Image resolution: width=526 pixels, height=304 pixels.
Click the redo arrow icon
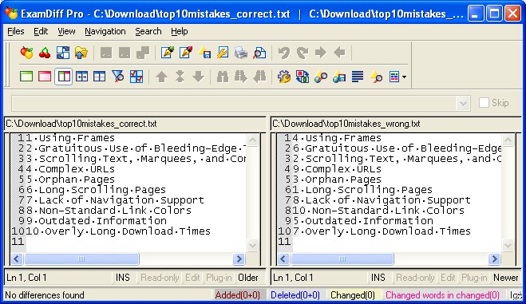click(x=303, y=53)
